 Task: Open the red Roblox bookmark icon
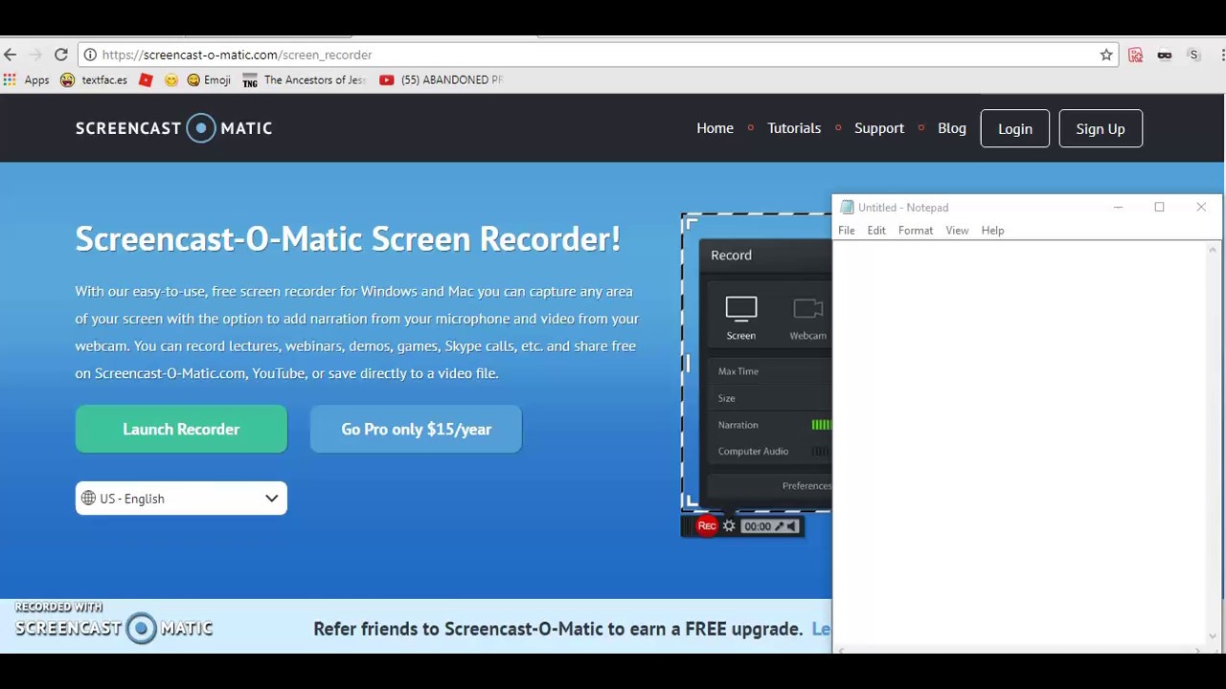(146, 80)
